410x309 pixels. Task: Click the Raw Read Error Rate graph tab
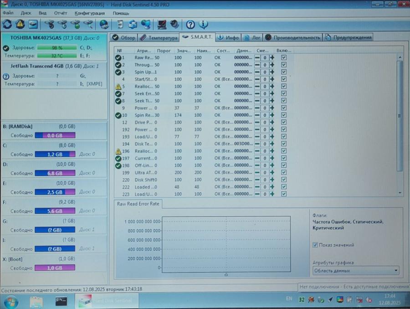pyautogui.click(x=138, y=204)
